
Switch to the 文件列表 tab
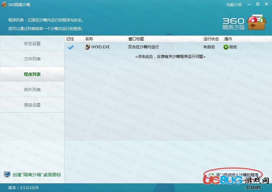(x=32, y=59)
